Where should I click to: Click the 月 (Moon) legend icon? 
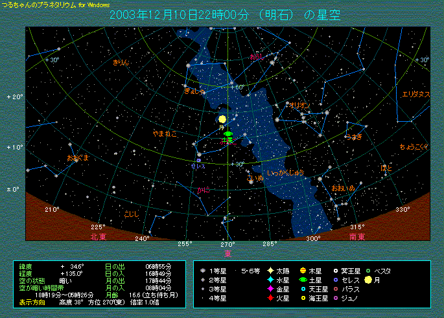click(368, 280)
